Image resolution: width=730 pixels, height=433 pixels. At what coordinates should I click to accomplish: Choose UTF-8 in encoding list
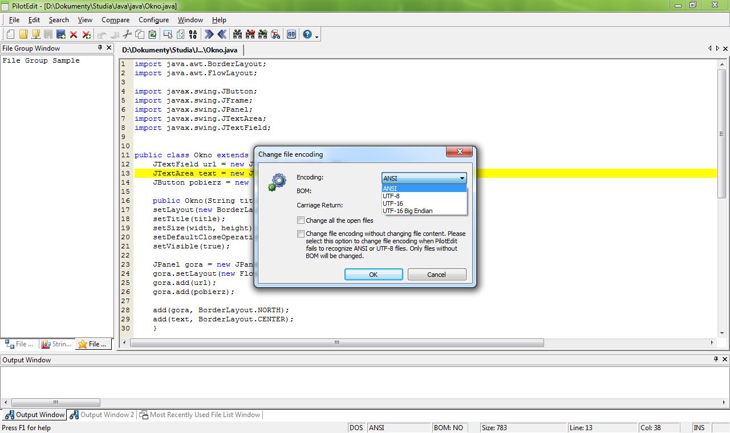point(424,196)
